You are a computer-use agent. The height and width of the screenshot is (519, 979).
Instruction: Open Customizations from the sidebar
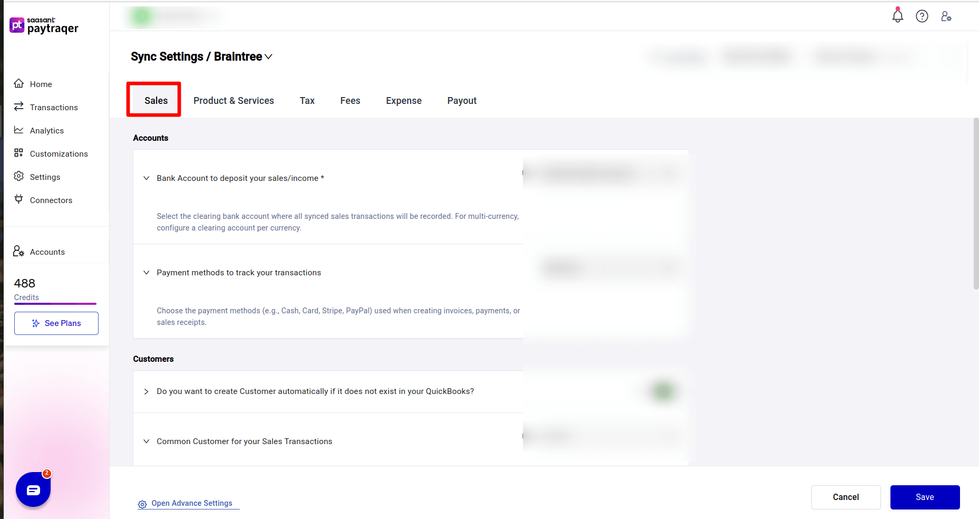pos(58,153)
